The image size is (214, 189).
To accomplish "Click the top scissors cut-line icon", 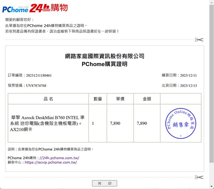I will 199,40.
